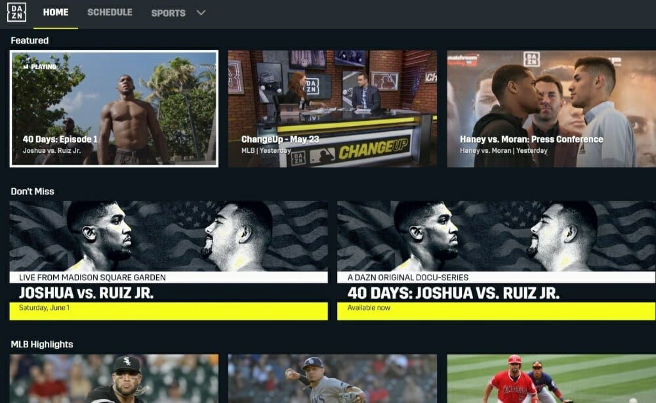Click the 40 Days: Episode 1 title text
This screenshot has width=656, height=403.
[x=60, y=139]
